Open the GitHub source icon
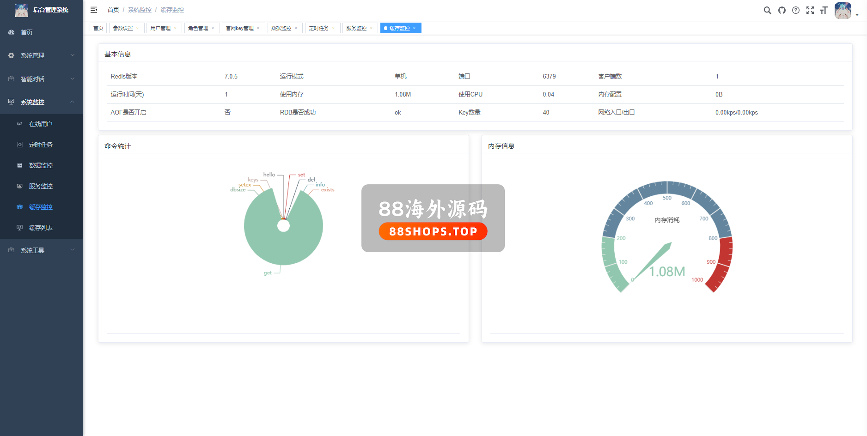The width and height of the screenshot is (867, 436). point(782,10)
